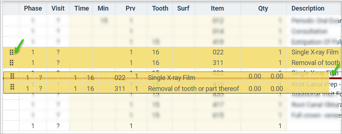Viewport: 342px width, 134px height.
Task: Click the Single X-ray Film description in highlighted row
Action: click(315, 52)
